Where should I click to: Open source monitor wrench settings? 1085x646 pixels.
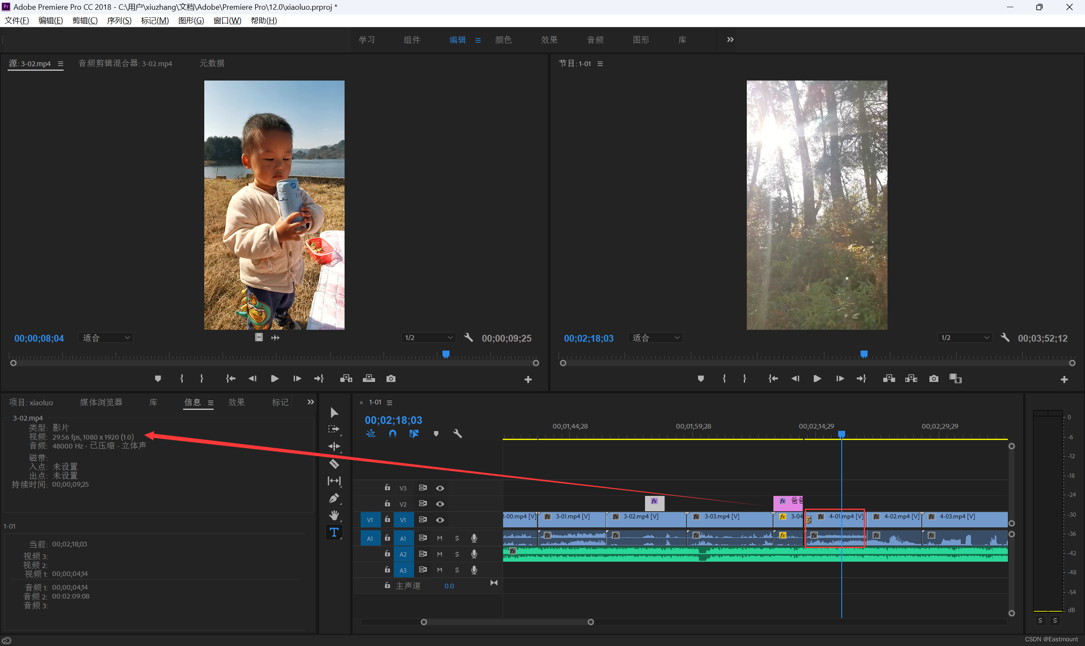[468, 337]
